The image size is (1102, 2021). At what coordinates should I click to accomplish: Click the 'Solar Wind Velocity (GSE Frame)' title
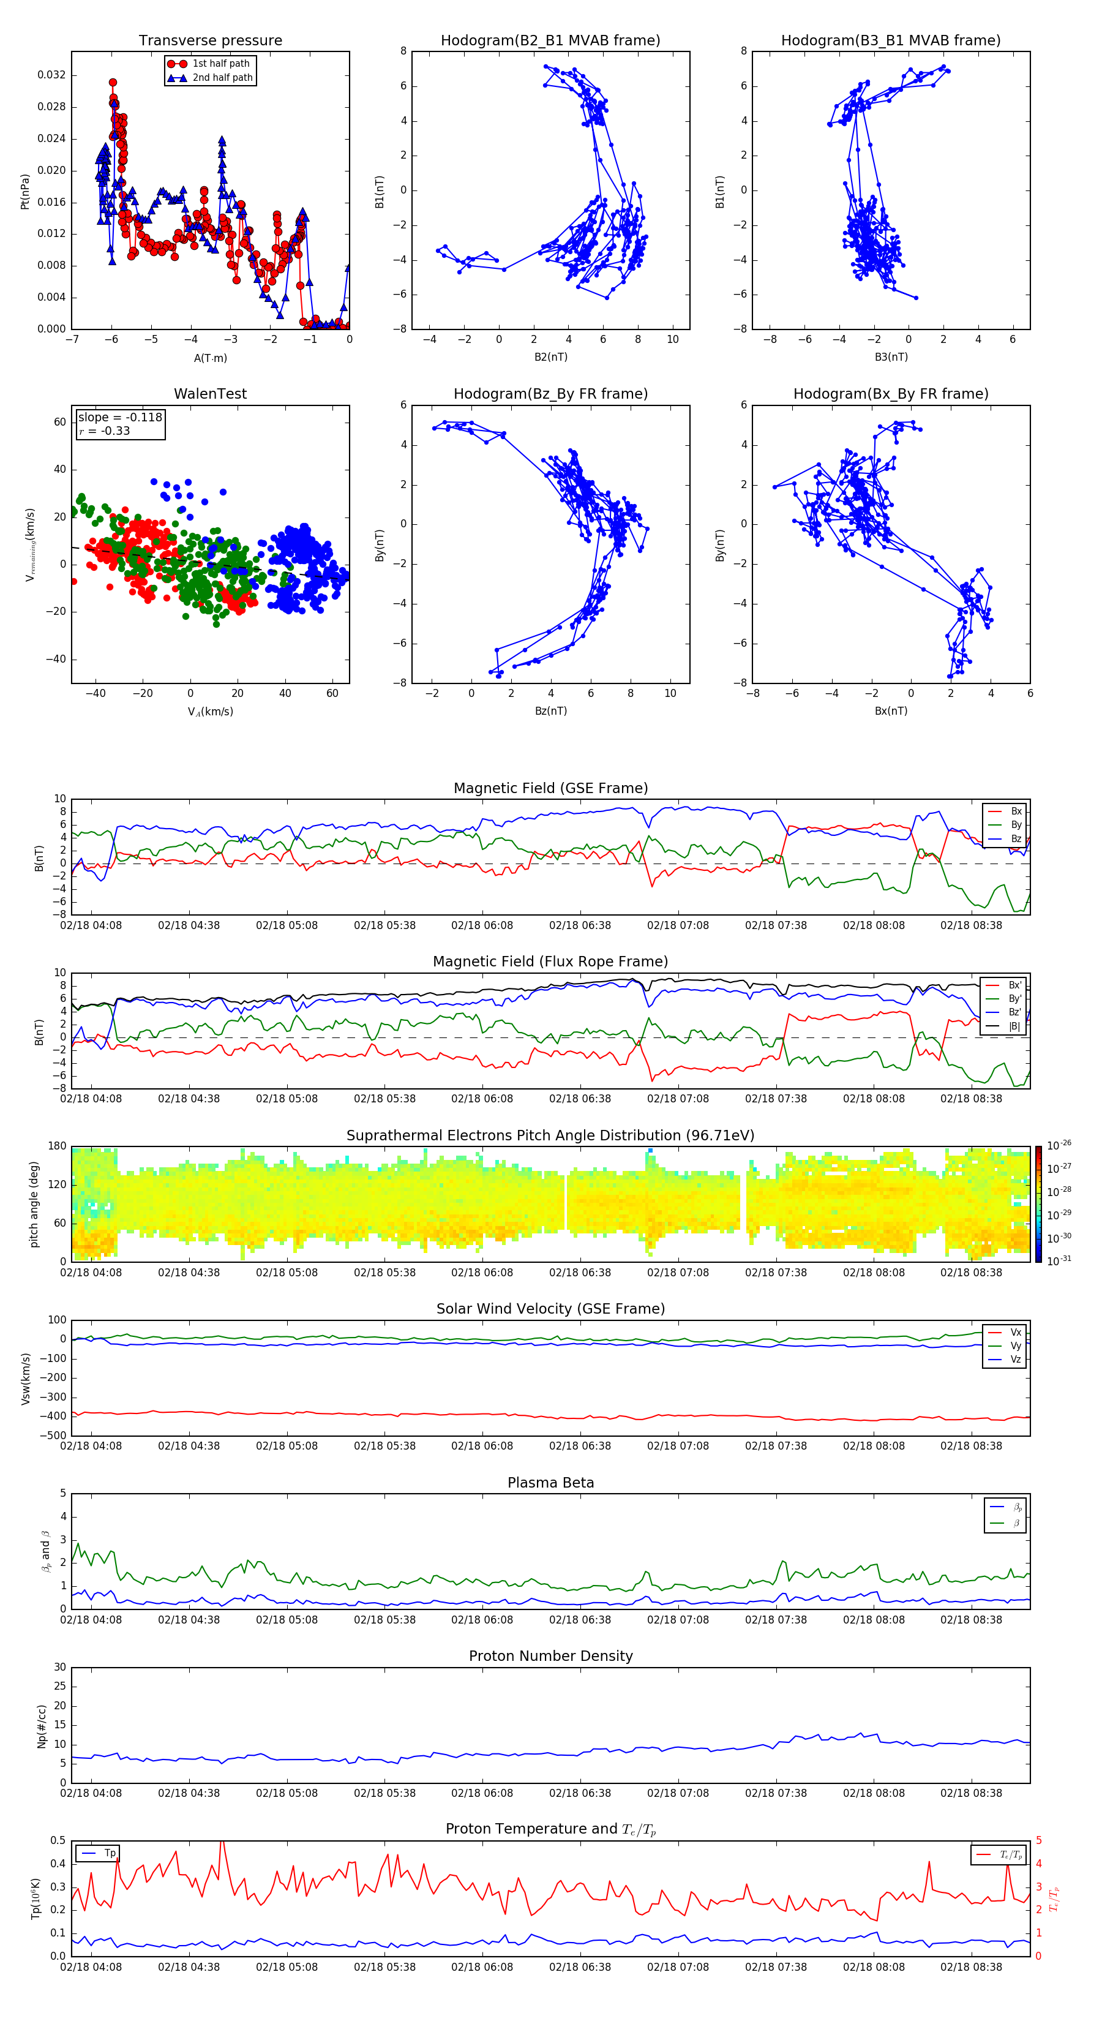tap(550, 1309)
